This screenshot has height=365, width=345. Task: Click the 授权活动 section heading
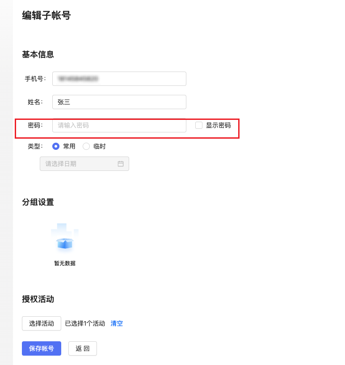click(38, 299)
